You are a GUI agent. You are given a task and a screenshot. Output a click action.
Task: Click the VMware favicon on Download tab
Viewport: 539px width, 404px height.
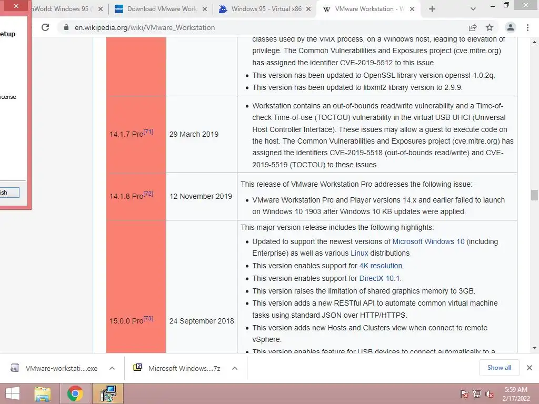click(x=119, y=9)
